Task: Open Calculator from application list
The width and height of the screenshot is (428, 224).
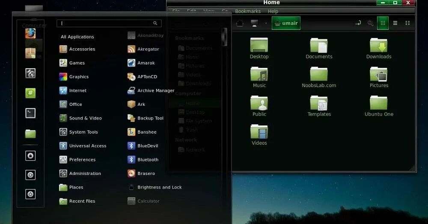Action: point(143,201)
